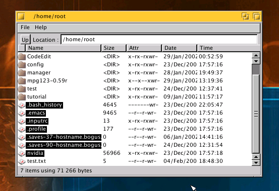Sort by the Attr column header
279x191 pixels.
point(144,48)
